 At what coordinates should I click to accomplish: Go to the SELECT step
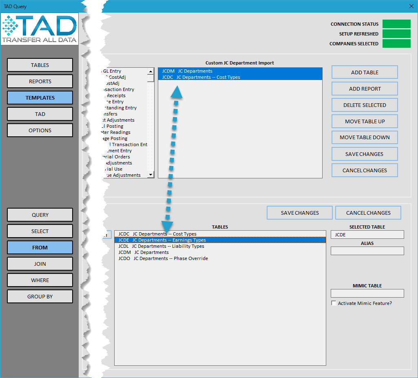(x=40, y=231)
